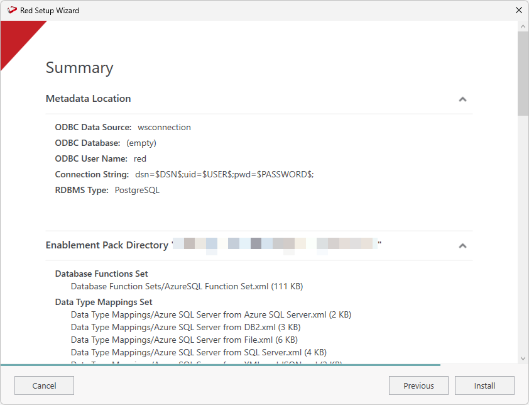The image size is (529, 405).
Task: Go back with the Previous button
Action: pos(418,386)
